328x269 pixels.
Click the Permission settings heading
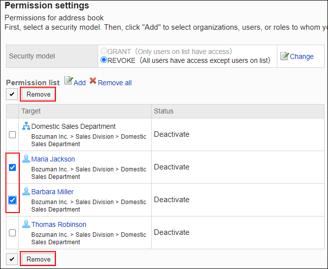pyautogui.click(x=47, y=5)
